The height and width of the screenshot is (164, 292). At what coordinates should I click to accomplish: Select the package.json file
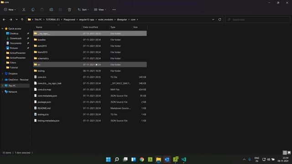pos(90,102)
